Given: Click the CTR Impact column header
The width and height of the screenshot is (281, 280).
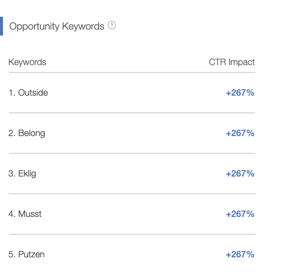Looking at the screenshot, I should click(232, 62).
